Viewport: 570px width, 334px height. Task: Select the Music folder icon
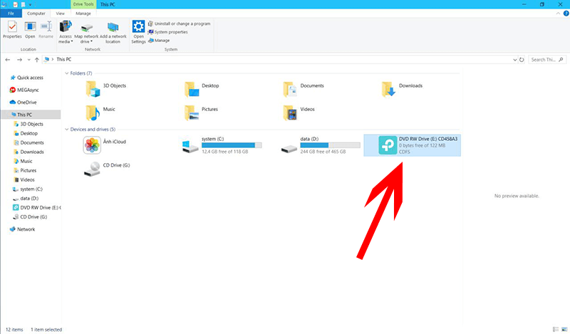(93, 113)
